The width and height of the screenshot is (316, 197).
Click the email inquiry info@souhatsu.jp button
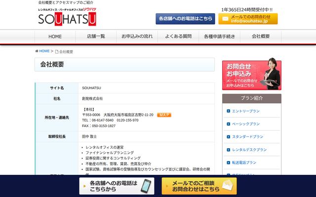tap(248, 19)
